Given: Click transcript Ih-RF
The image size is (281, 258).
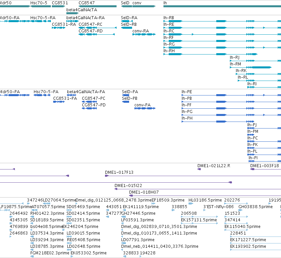Looking at the screenshot, I should (x=168, y=38).
